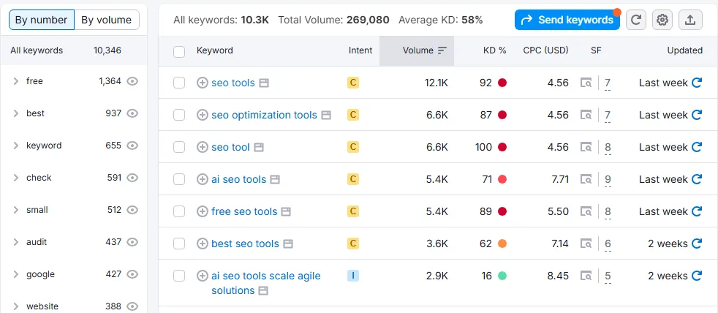Screen dimensions: 718x313
Task: Sort by the KD % column header
Action: pos(494,50)
